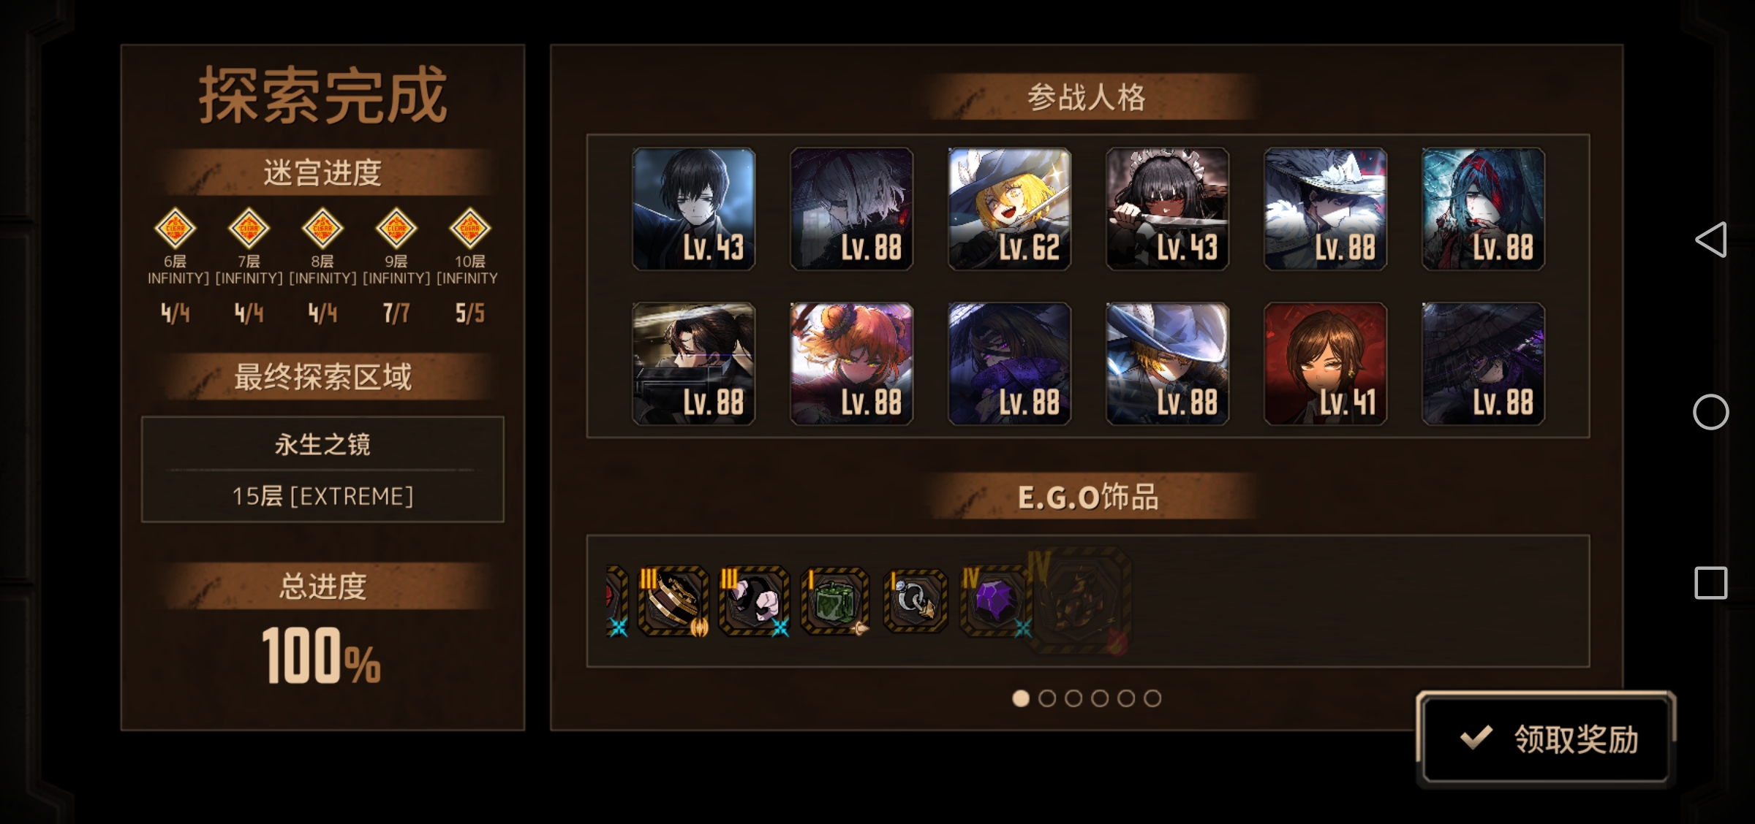Go to fourth page indicator dot
This screenshot has width=1755, height=824.
[1100, 698]
